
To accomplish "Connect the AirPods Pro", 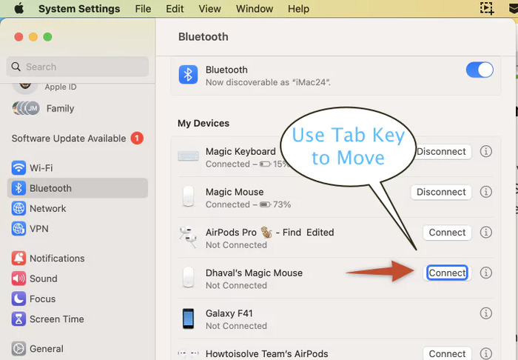I will (x=447, y=233).
